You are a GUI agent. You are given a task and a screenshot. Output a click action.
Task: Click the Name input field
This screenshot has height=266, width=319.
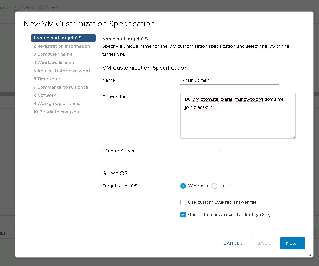pyautogui.click(x=229, y=80)
